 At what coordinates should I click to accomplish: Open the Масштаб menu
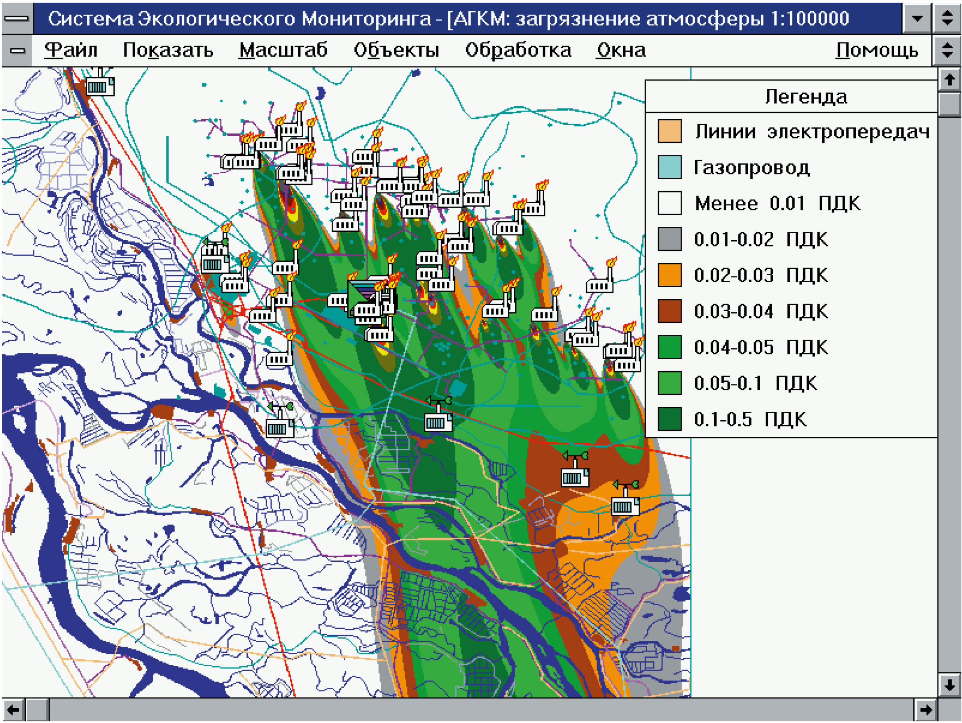[283, 50]
